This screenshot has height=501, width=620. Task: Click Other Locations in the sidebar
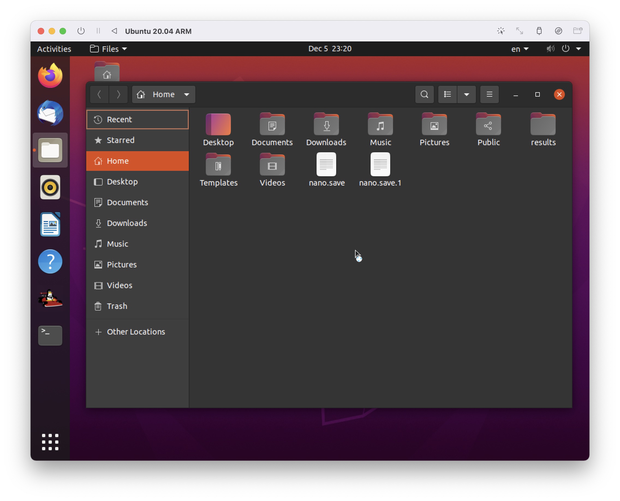(x=136, y=332)
